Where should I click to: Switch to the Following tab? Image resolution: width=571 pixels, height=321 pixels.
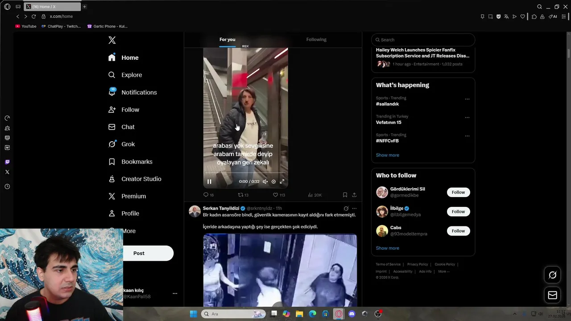tap(316, 40)
